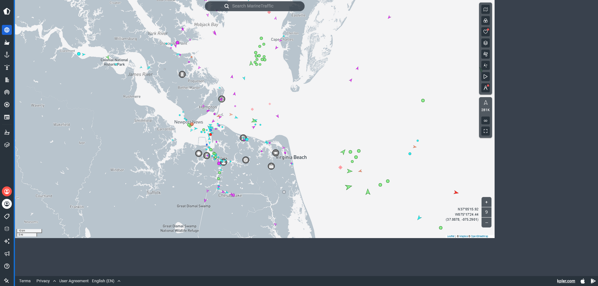Open the Privacy footer link
Screen dimensions: 598x286
[x=43, y=281]
